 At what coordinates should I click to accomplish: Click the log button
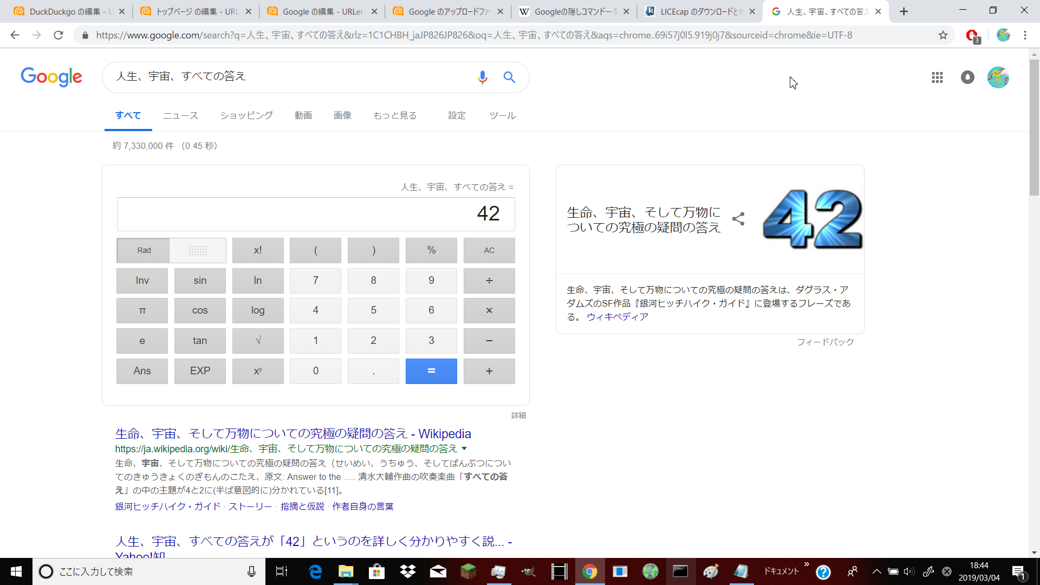tap(258, 310)
